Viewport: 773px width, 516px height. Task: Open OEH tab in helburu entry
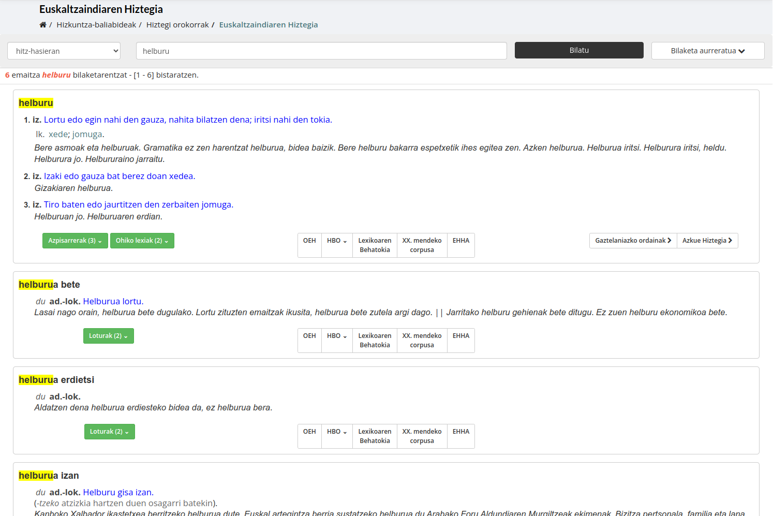[309, 241]
